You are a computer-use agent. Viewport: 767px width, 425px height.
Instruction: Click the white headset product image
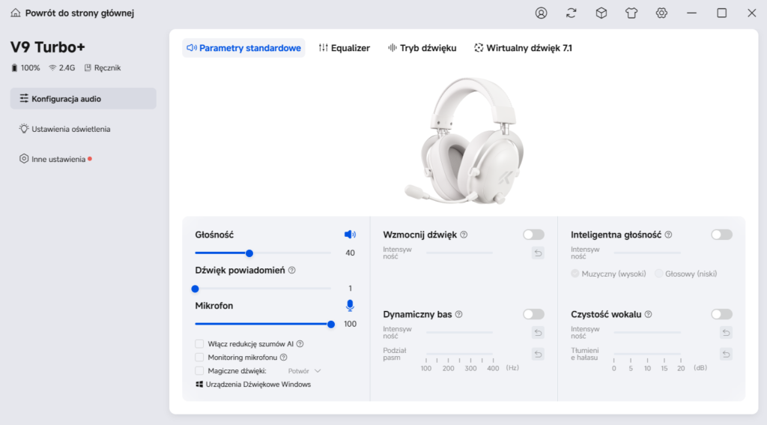tap(464, 141)
